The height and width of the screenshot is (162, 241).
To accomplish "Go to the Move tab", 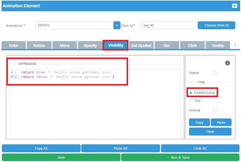I will pos(65,45).
